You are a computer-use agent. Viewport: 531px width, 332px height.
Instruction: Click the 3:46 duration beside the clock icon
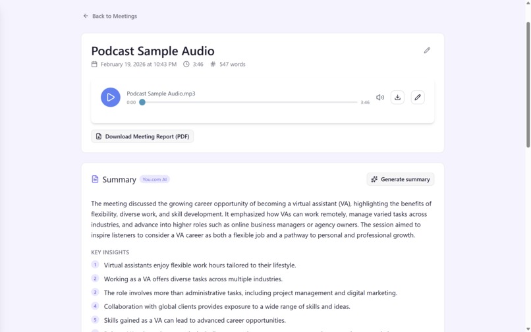(x=198, y=64)
